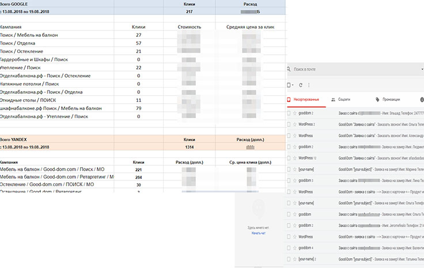
Task: Click the tag icon on Промоакции tab
Action: pos(377,100)
